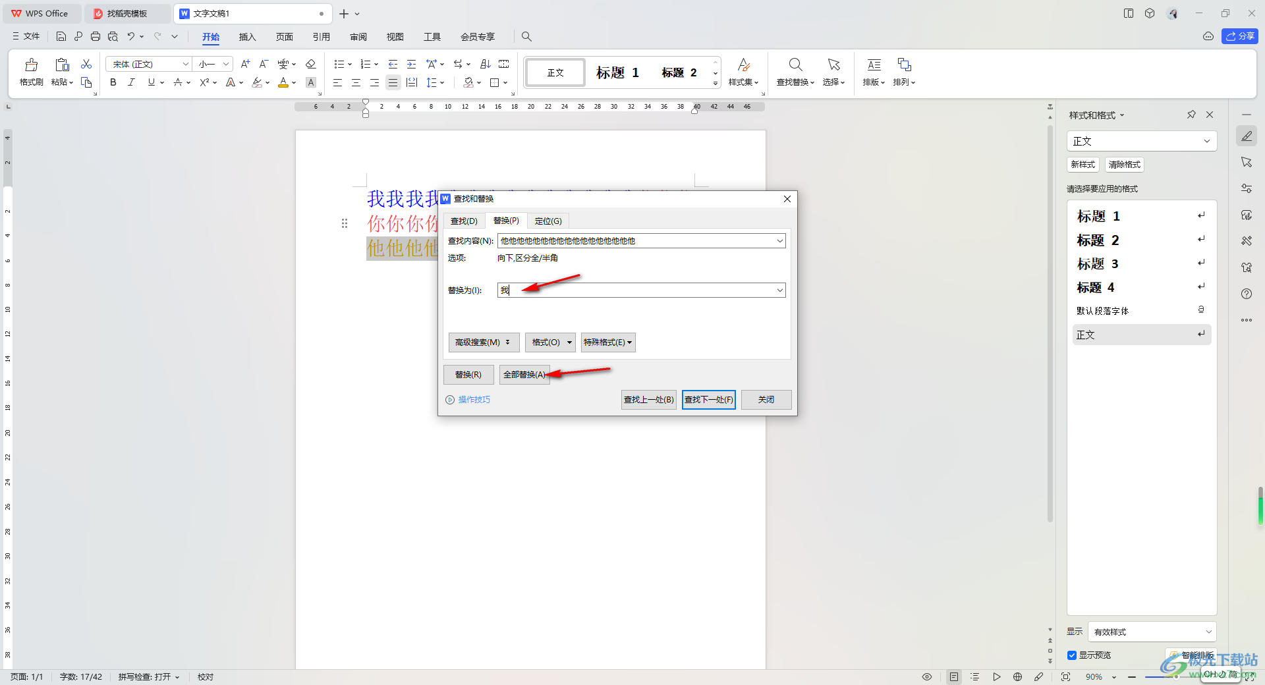The image size is (1265, 685).
Task: Increase paragraph indent
Action: (411, 64)
